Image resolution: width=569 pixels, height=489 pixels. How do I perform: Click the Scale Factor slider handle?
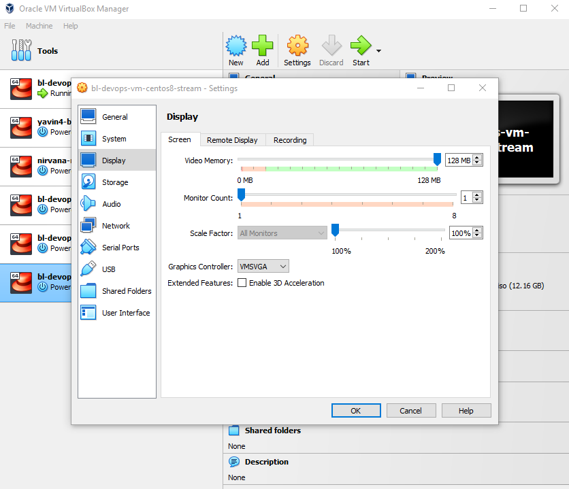pos(336,230)
